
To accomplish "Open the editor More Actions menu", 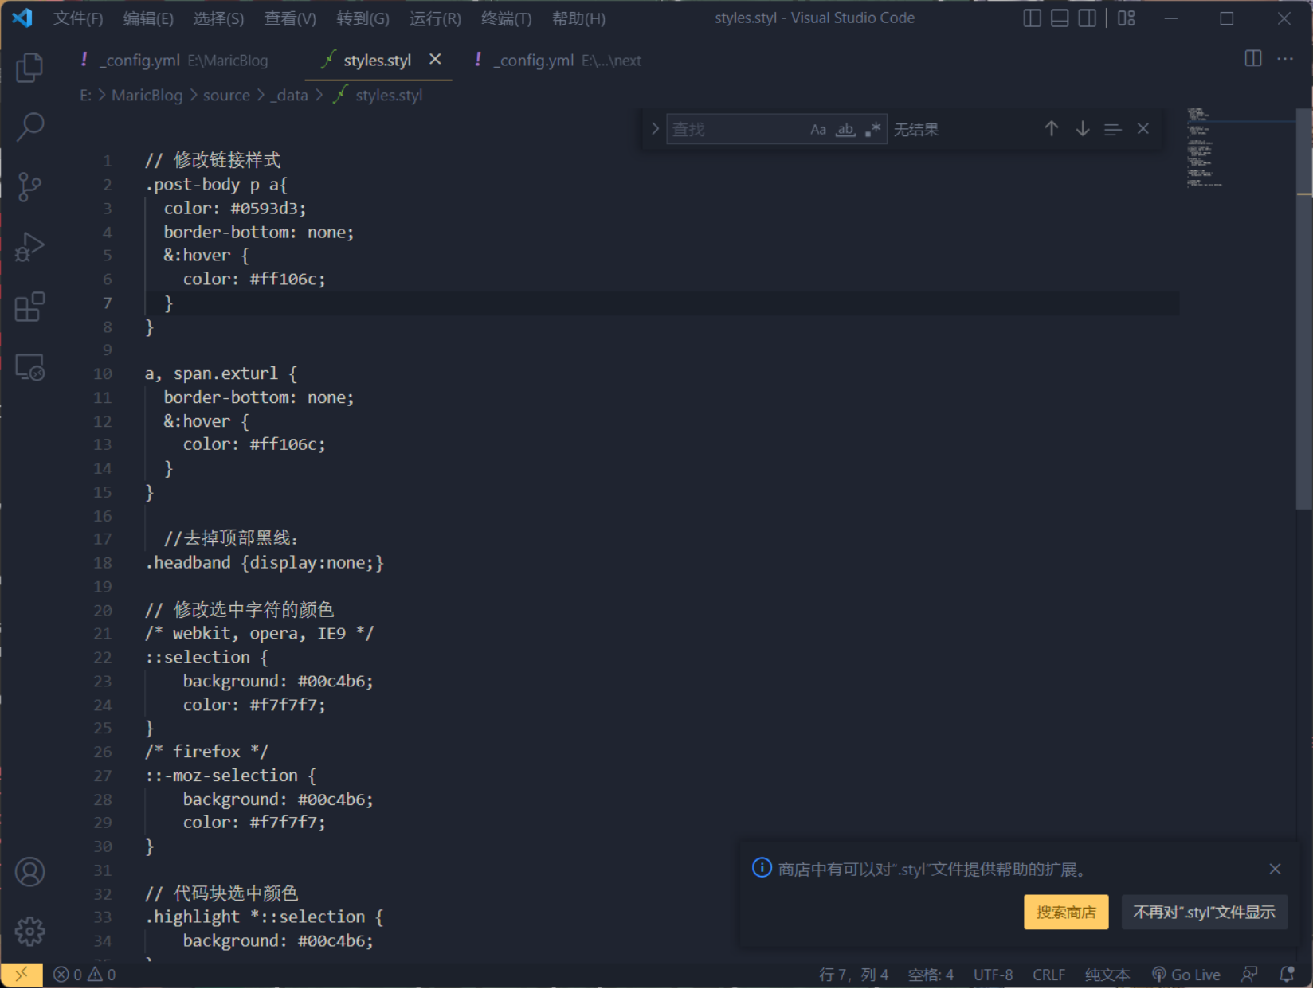I will point(1285,59).
